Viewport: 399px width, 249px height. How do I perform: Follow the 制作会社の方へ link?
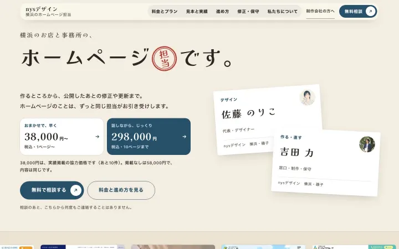tap(320, 11)
